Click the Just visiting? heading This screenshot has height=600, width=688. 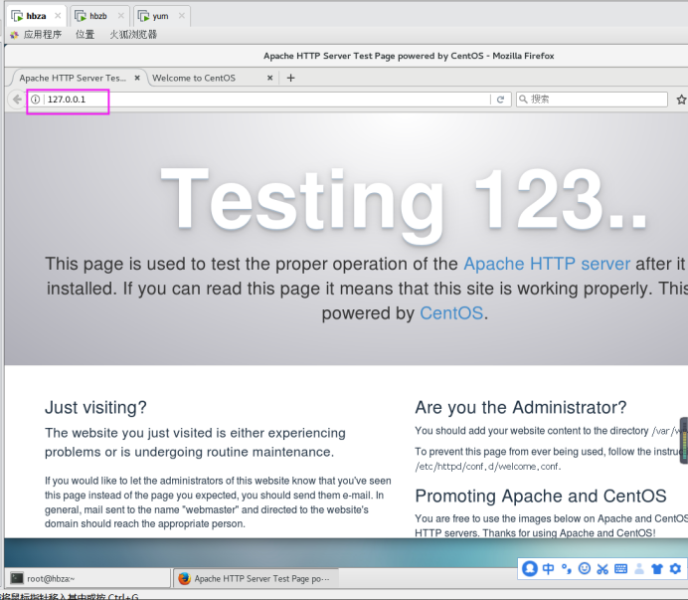pos(95,408)
